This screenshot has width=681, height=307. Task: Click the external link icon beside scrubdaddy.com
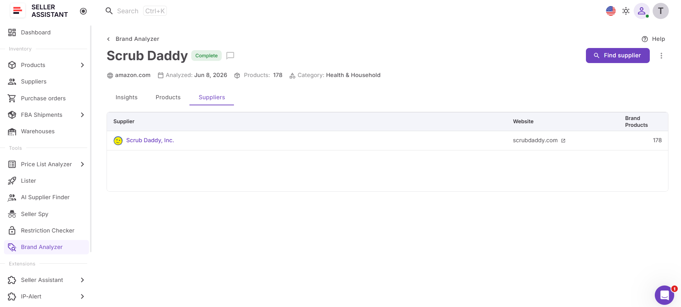click(563, 141)
